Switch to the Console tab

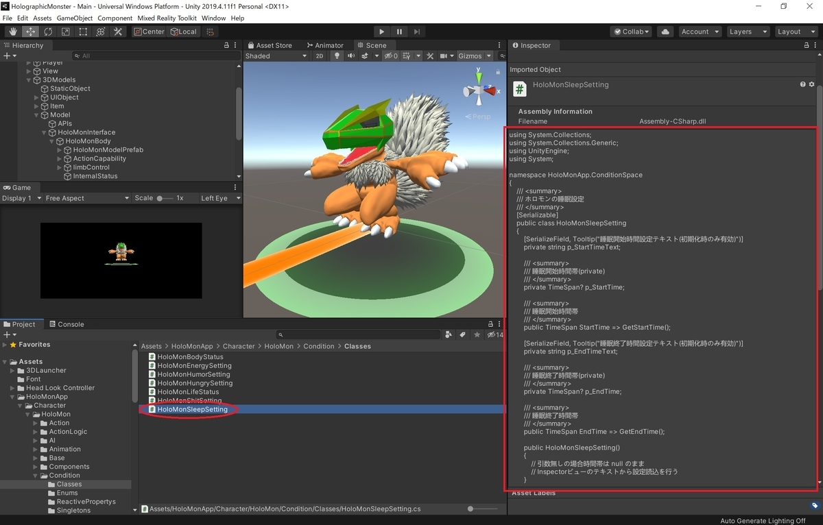[x=66, y=324]
